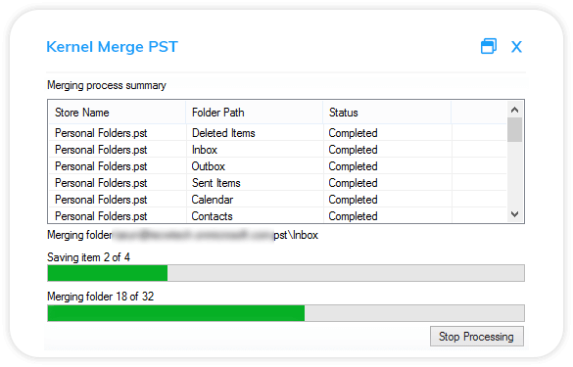The width and height of the screenshot is (573, 367).
Task: Click the scroll up arrow in the summary list
Action: pyautogui.click(x=514, y=110)
